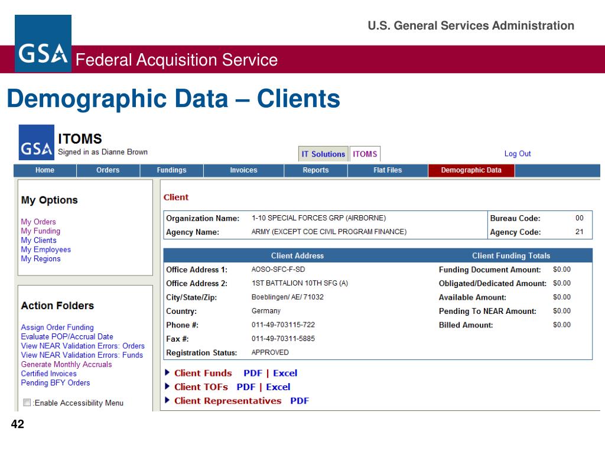Screen dimensions: 605x454
Task: Click the My Options panel heading
Action: pyautogui.click(x=50, y=200)
